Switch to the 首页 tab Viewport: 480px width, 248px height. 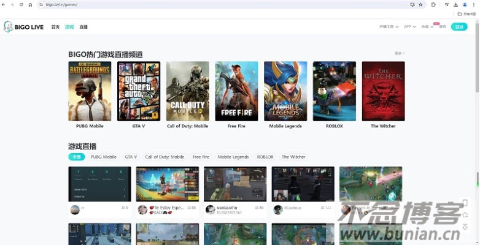tap(55, 27)
